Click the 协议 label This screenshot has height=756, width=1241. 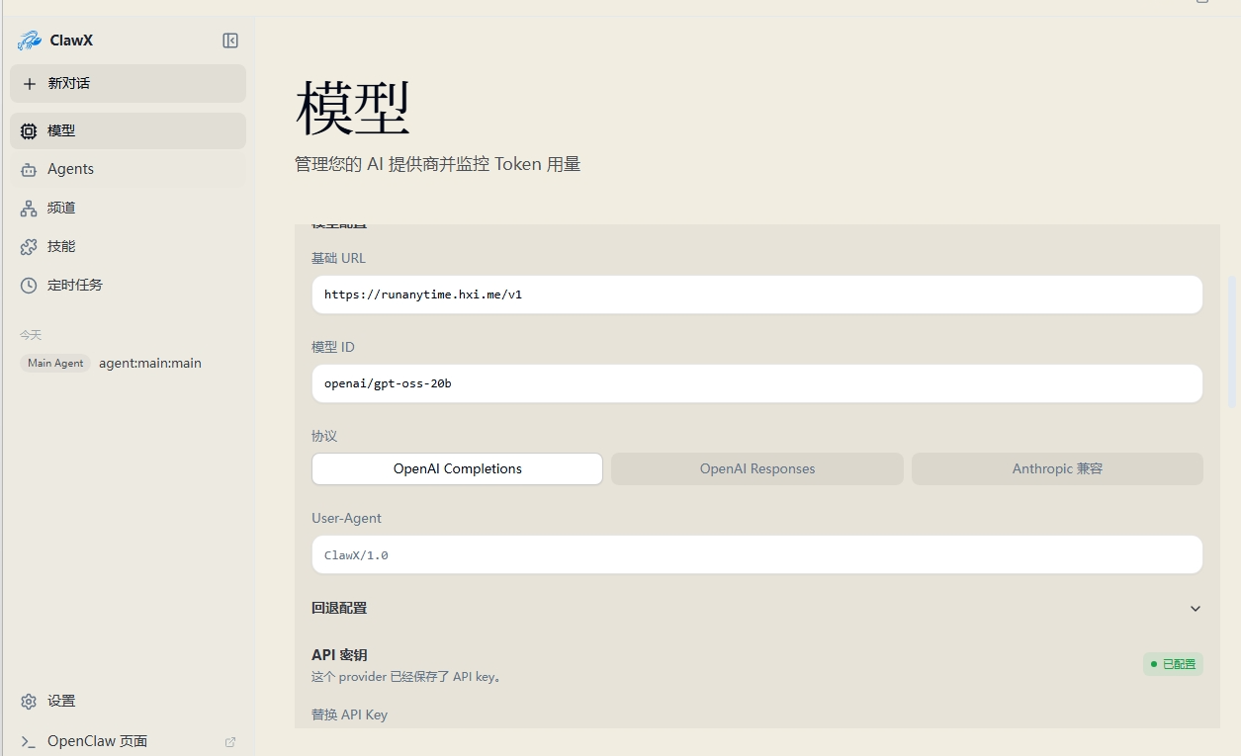[x=324, y=436]
